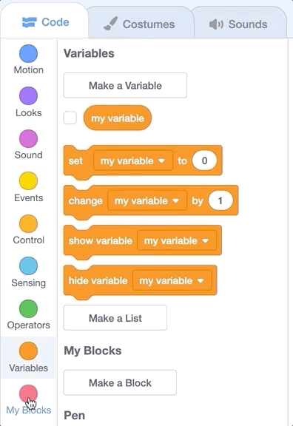
Task: Go to the yellow Events category
Action: coord(28,180)
